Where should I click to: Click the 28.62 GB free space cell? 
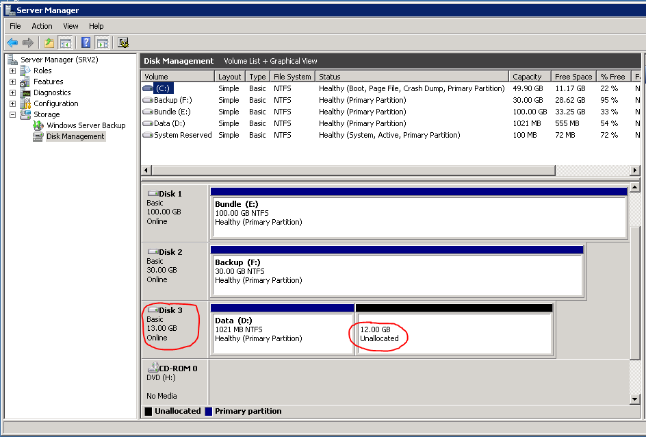570,100
